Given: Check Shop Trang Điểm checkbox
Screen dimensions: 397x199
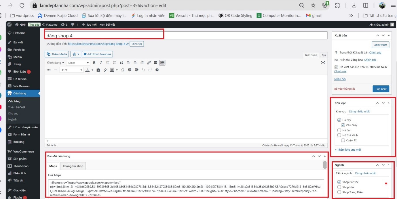Looking at the screenshot, I should pos(339,192).
